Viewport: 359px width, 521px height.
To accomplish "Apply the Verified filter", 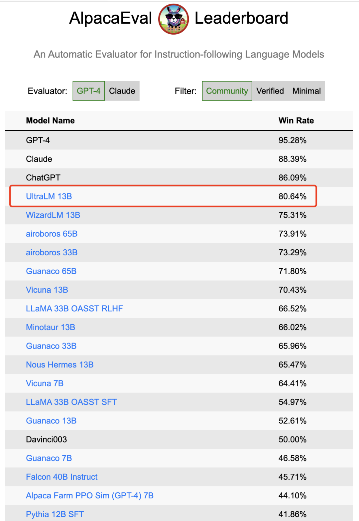I will 270,91.
